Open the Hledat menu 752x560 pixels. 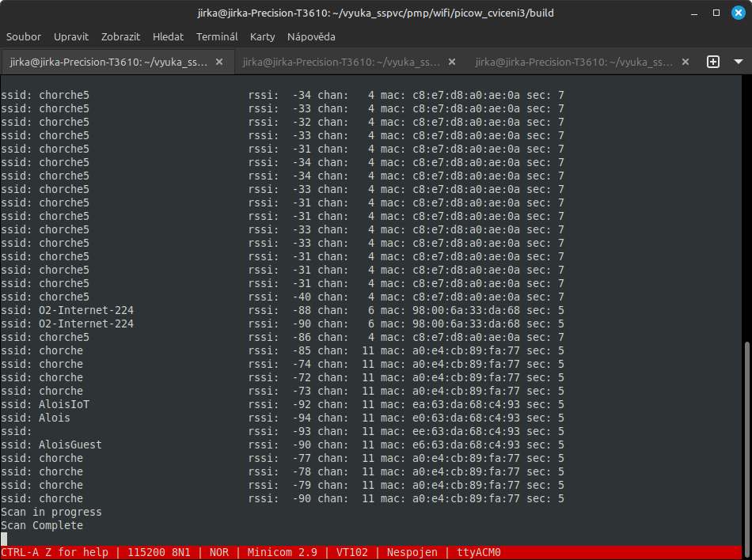[168, 36]
